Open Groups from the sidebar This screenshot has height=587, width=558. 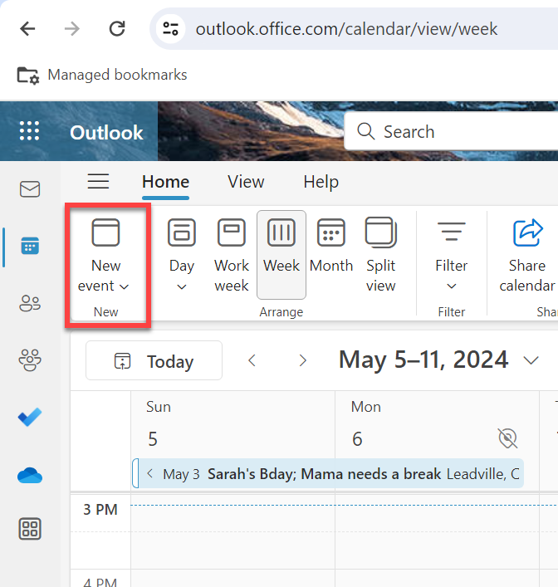(x=30, y=360)
